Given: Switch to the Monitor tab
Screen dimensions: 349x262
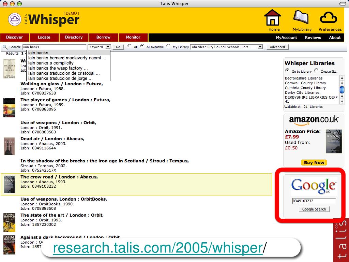Looking at the screenshot, I should point(133,38).
